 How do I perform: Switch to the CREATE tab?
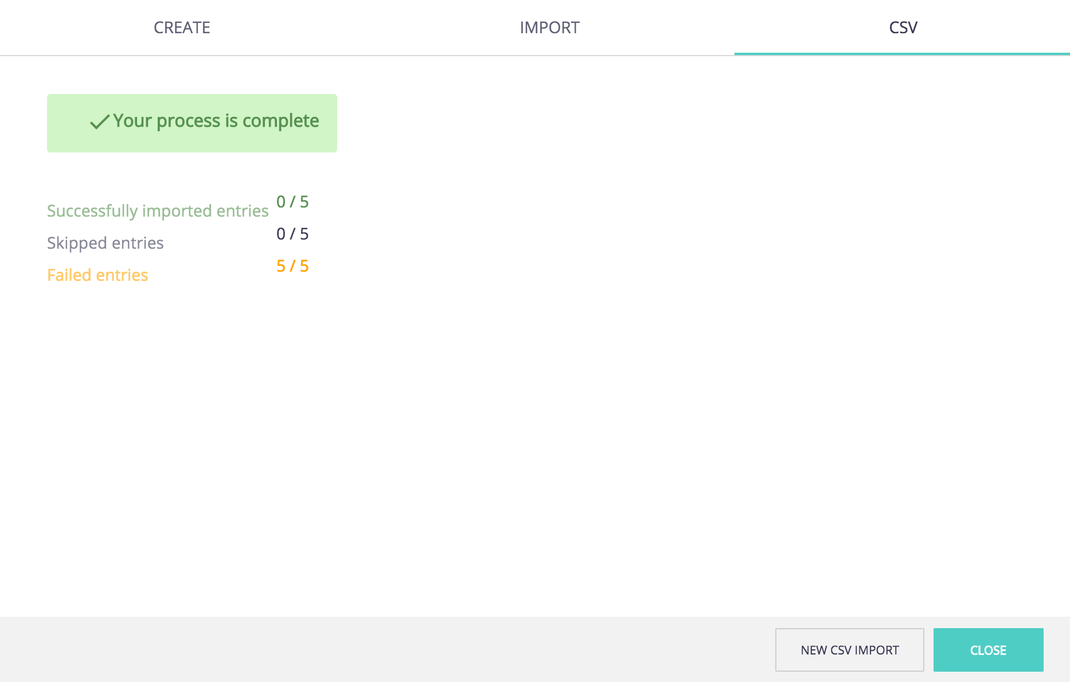click(x=182, y=28)
